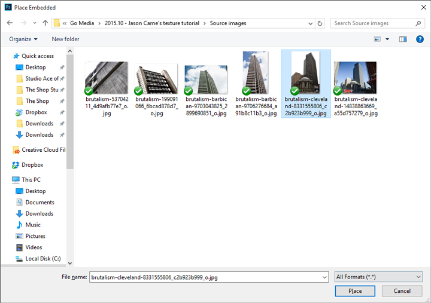Image resolution: width=431 pixels, height=303 pixels.
Task: Refresh the Source images folder
Action: tap(320, 23)
